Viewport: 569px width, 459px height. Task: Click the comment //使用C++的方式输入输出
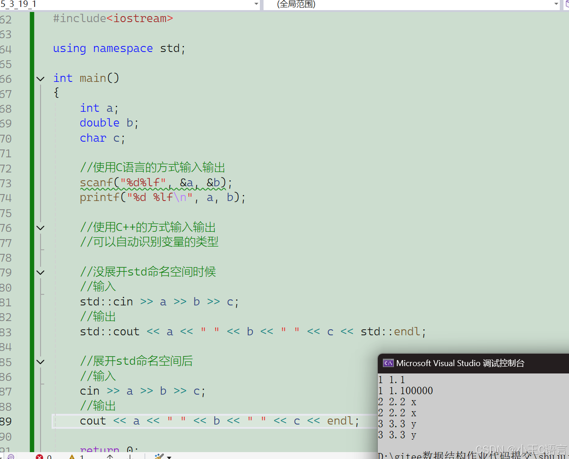coord(148,227)
